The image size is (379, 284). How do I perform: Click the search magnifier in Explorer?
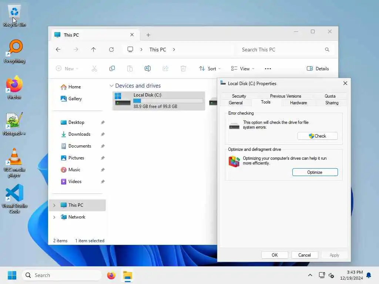[x=327, y=50]
